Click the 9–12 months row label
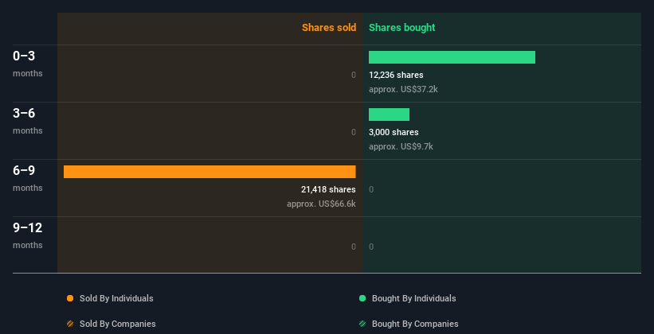 [28, 235]
